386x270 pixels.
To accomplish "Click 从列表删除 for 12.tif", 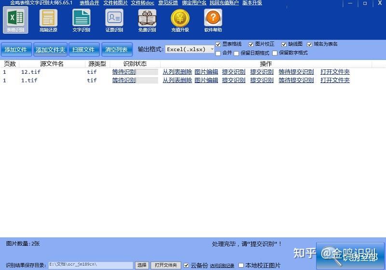I will pyautogui.click(x=177, y=72).
